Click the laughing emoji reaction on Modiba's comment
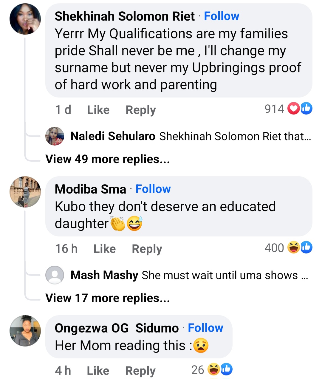 point(293,247)
